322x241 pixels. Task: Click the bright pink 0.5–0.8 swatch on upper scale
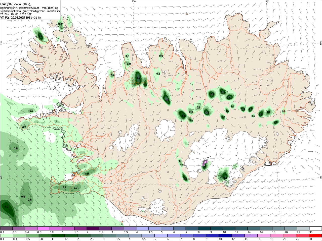[x=43, y=228]
